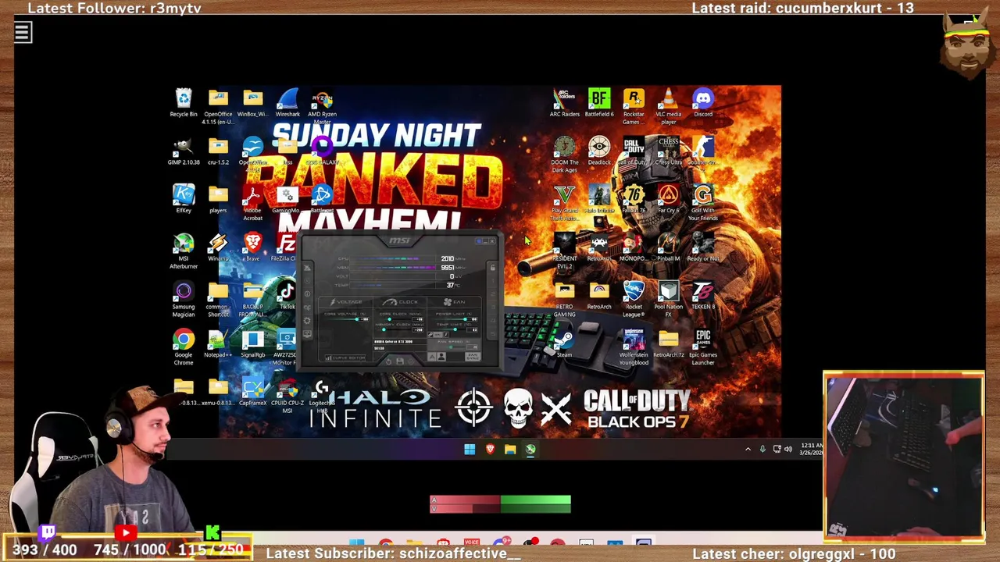Save Afterburner settings with disk icon

click(x=400, y=361)
